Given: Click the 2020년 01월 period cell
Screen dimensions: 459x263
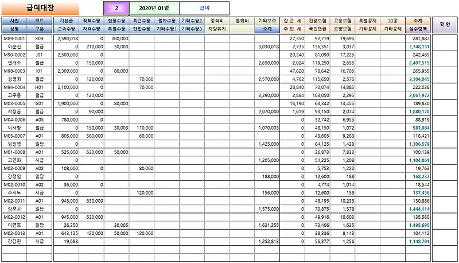Looking at the screenshot, I should click(x=154, y=8).
